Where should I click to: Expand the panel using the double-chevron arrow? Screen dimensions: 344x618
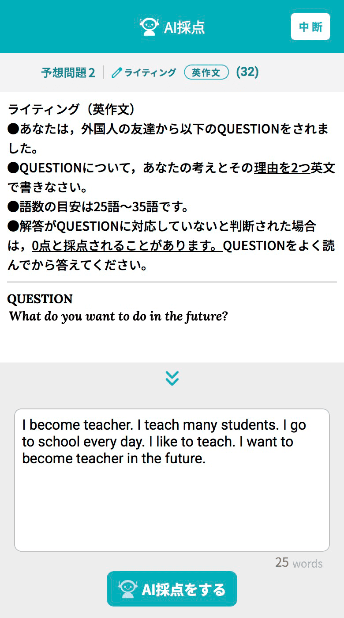pos(172,378)
